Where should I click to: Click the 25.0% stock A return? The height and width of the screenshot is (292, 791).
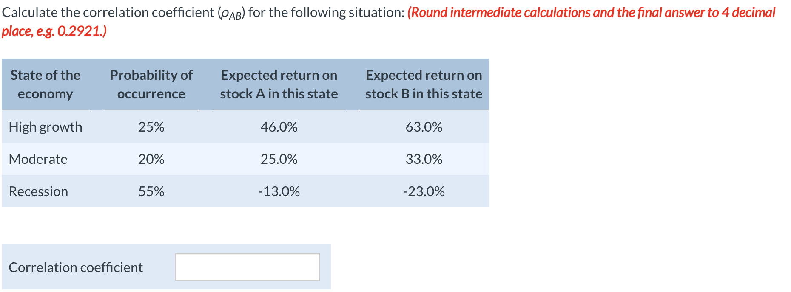(279, 159)
